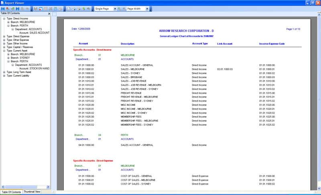Click SALES ACCOUNT - GENERAL under MELBOURNE branch
The height and width of the screenshot is (195, 321).
(x=137, y=65)
